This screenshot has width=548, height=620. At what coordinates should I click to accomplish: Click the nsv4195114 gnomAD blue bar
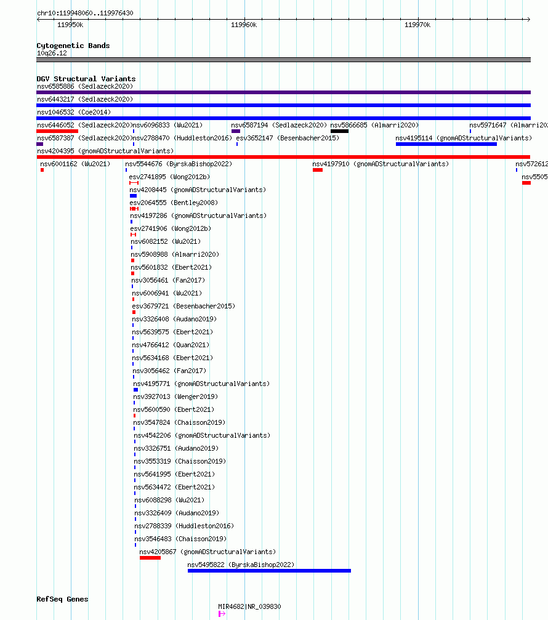446,144
